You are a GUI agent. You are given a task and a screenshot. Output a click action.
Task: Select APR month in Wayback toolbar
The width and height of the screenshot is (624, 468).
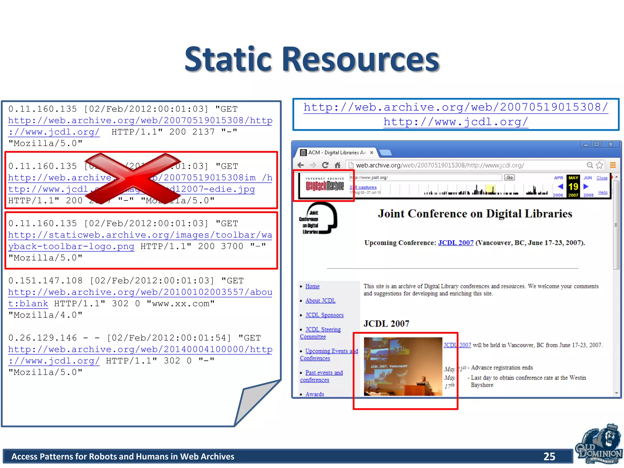[x=558, y=178]
